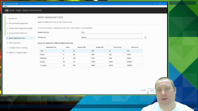Click the Deployment Size column header

point(51,47)
